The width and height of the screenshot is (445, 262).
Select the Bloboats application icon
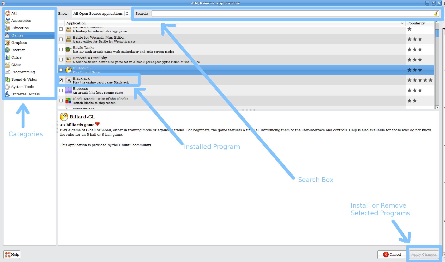[x=68, y=90]
